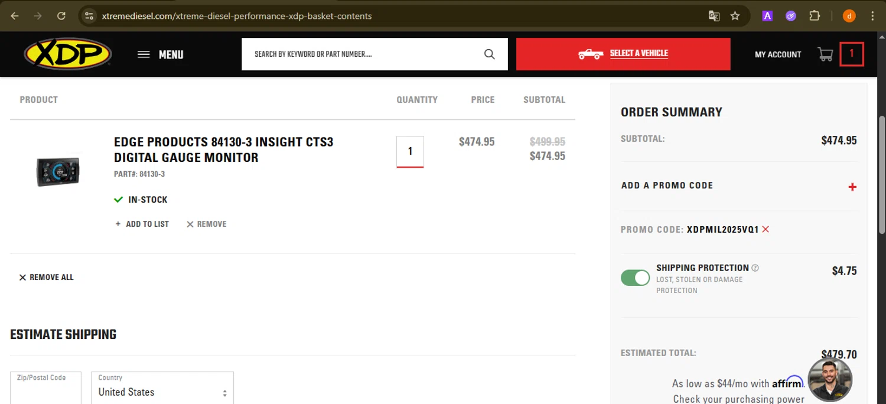The width and height of the screenshot is (886, 404).
Task: Open the shopping cart icon
Action: pyautogui.click(x=825, y=54)
